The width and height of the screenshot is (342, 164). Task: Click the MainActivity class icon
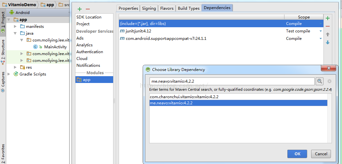pos(35,47)
